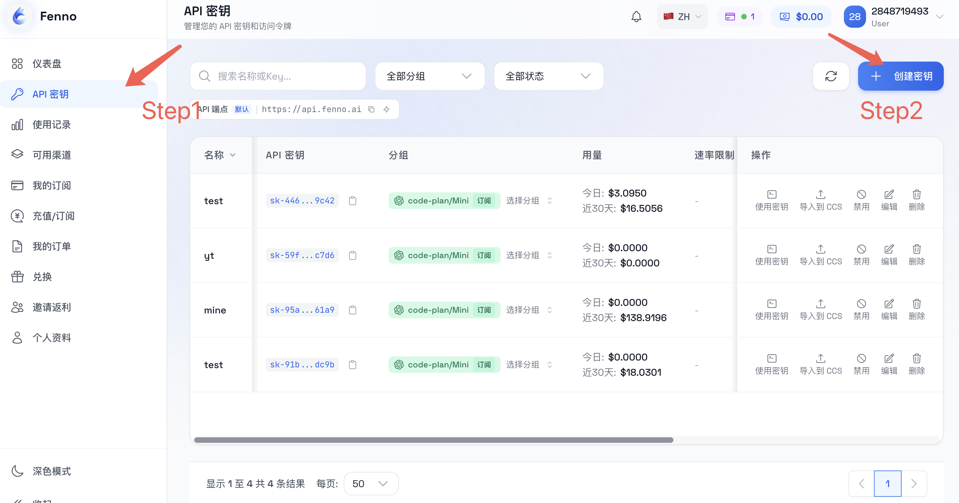This screenshot has width=959, height=503.
Task: Use key for mine row
Action: pos(771,310)
